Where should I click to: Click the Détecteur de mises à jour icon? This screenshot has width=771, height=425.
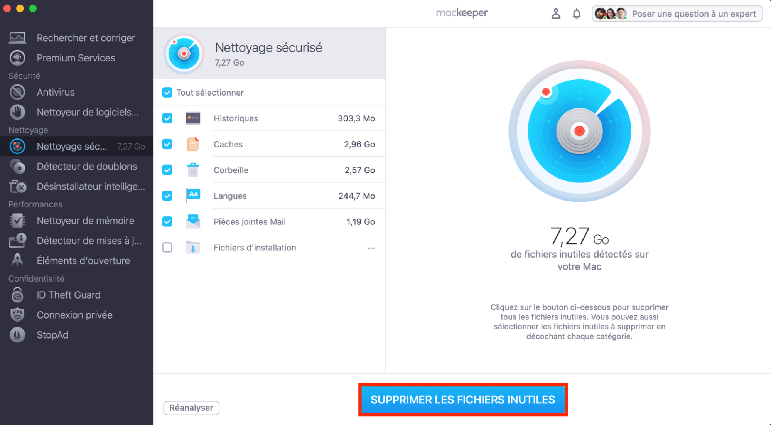[17, 241]
